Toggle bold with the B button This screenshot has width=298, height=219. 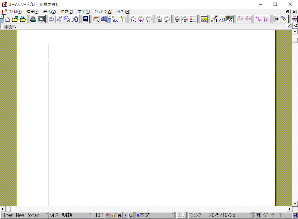[x=119, y=215]
